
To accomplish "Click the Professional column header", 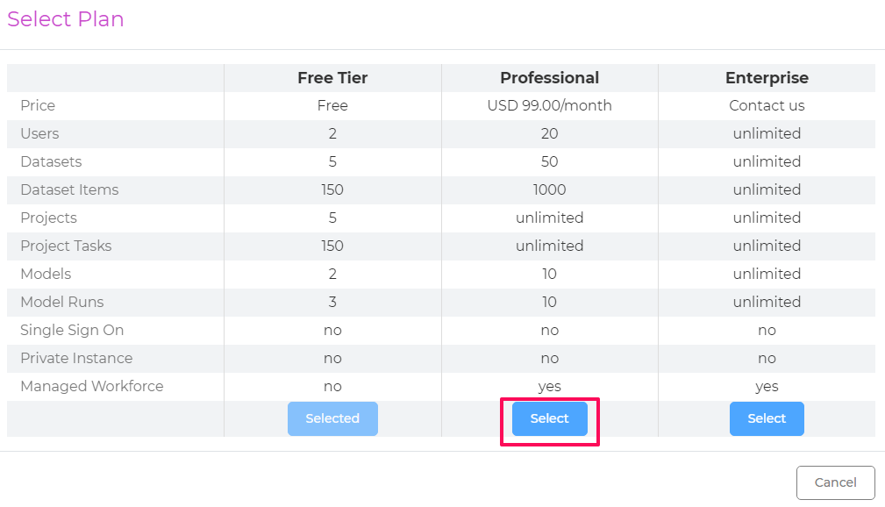I will click(x=550, y=78).
